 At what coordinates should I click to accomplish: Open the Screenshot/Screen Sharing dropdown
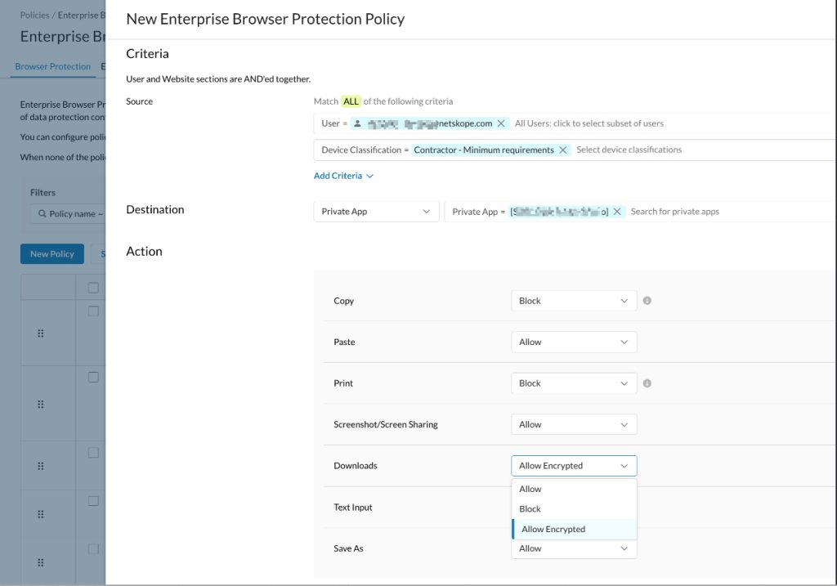pos(574,424)
